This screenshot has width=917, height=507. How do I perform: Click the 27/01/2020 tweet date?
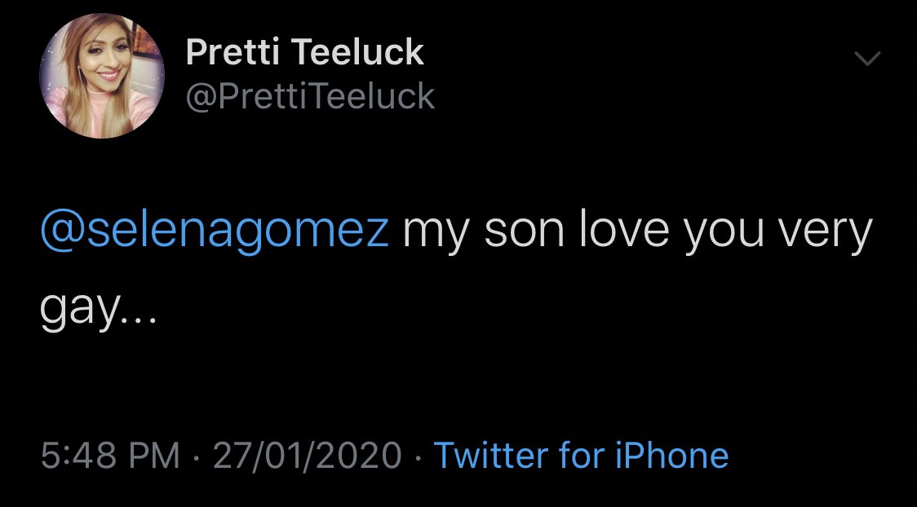coord(307,455)
